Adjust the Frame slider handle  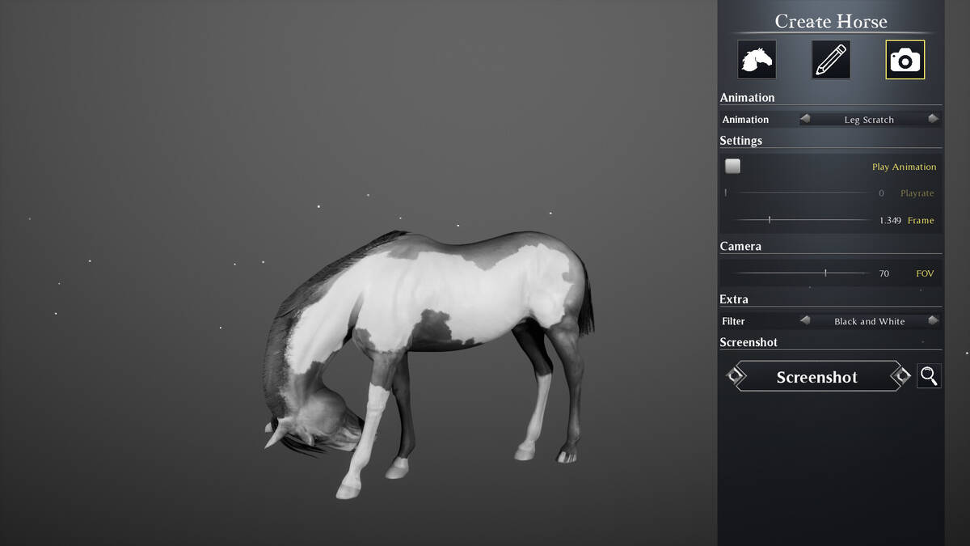pyautogui.click(x=770, y=219)
